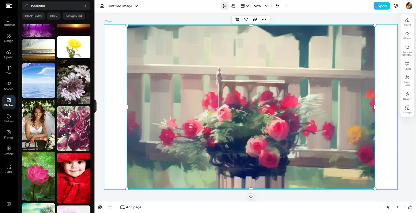
Task: Open the Adjust panel
Action: (x=407, y=66)
